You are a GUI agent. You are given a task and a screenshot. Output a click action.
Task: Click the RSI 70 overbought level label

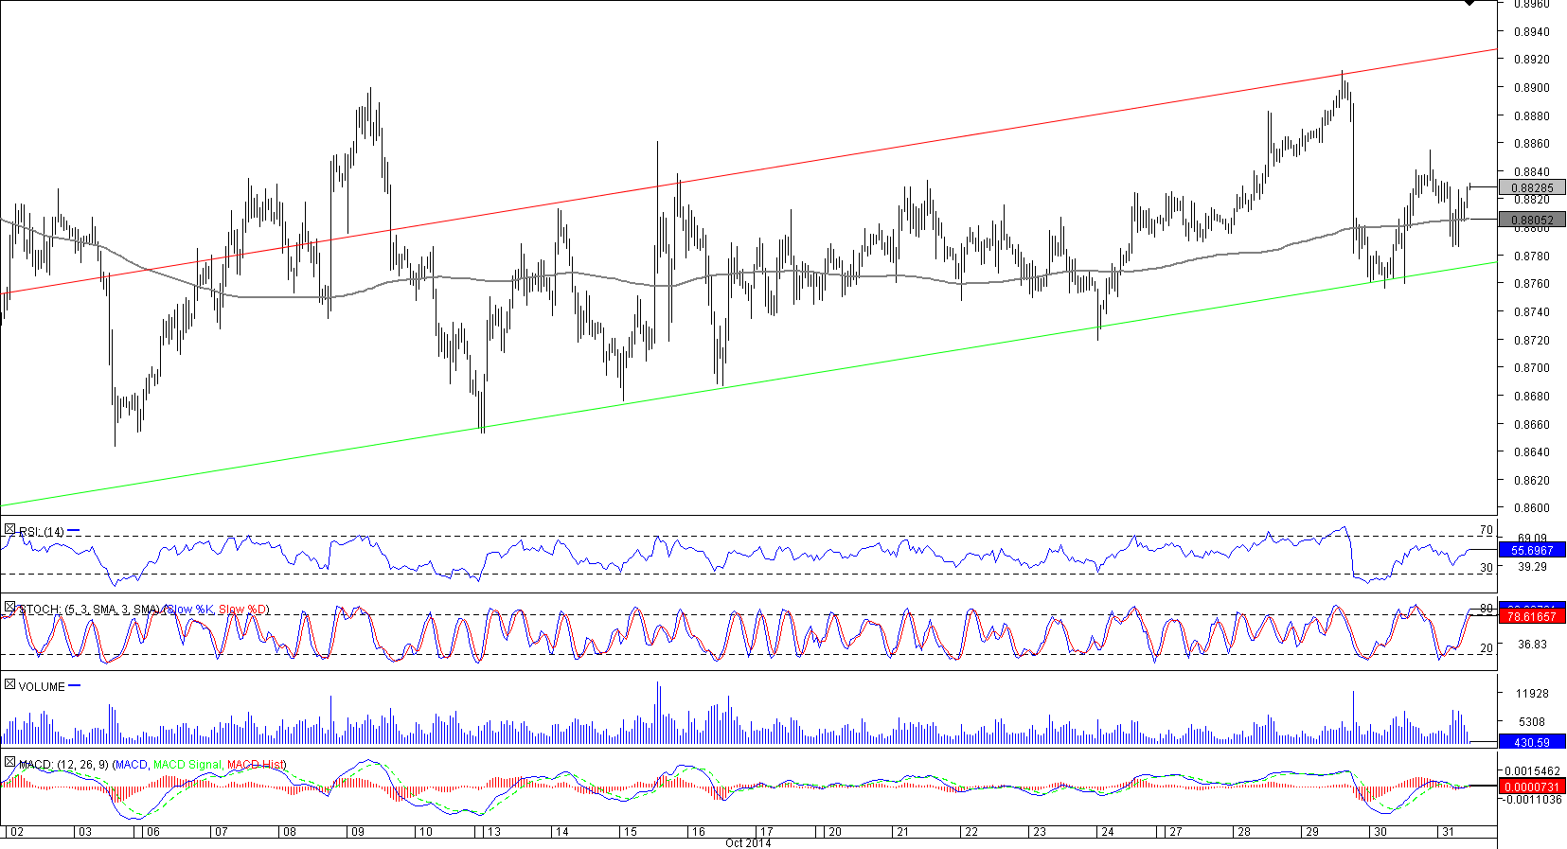1486,531
